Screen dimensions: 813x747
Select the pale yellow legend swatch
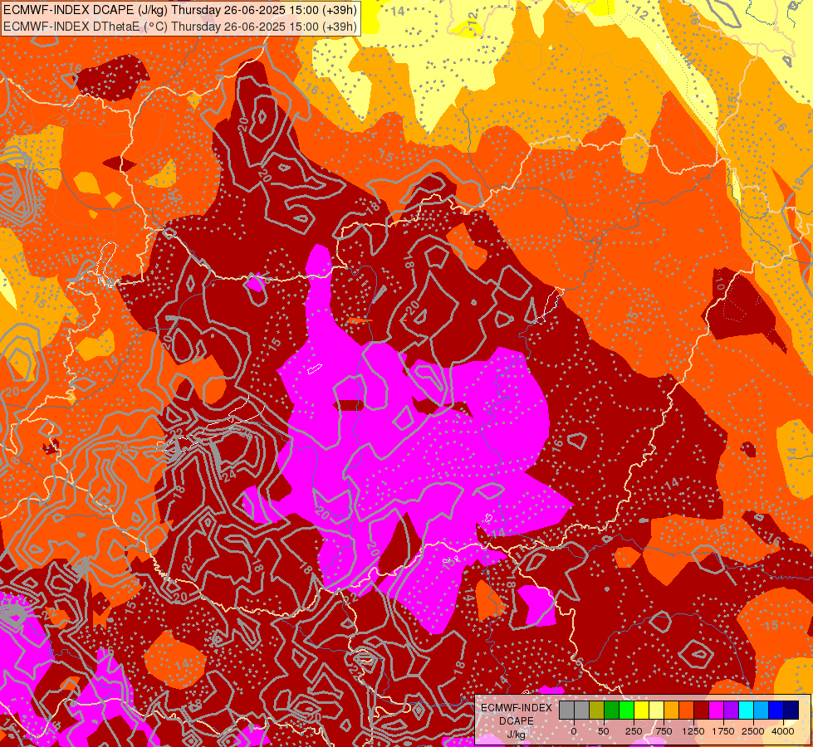(656, 710)
